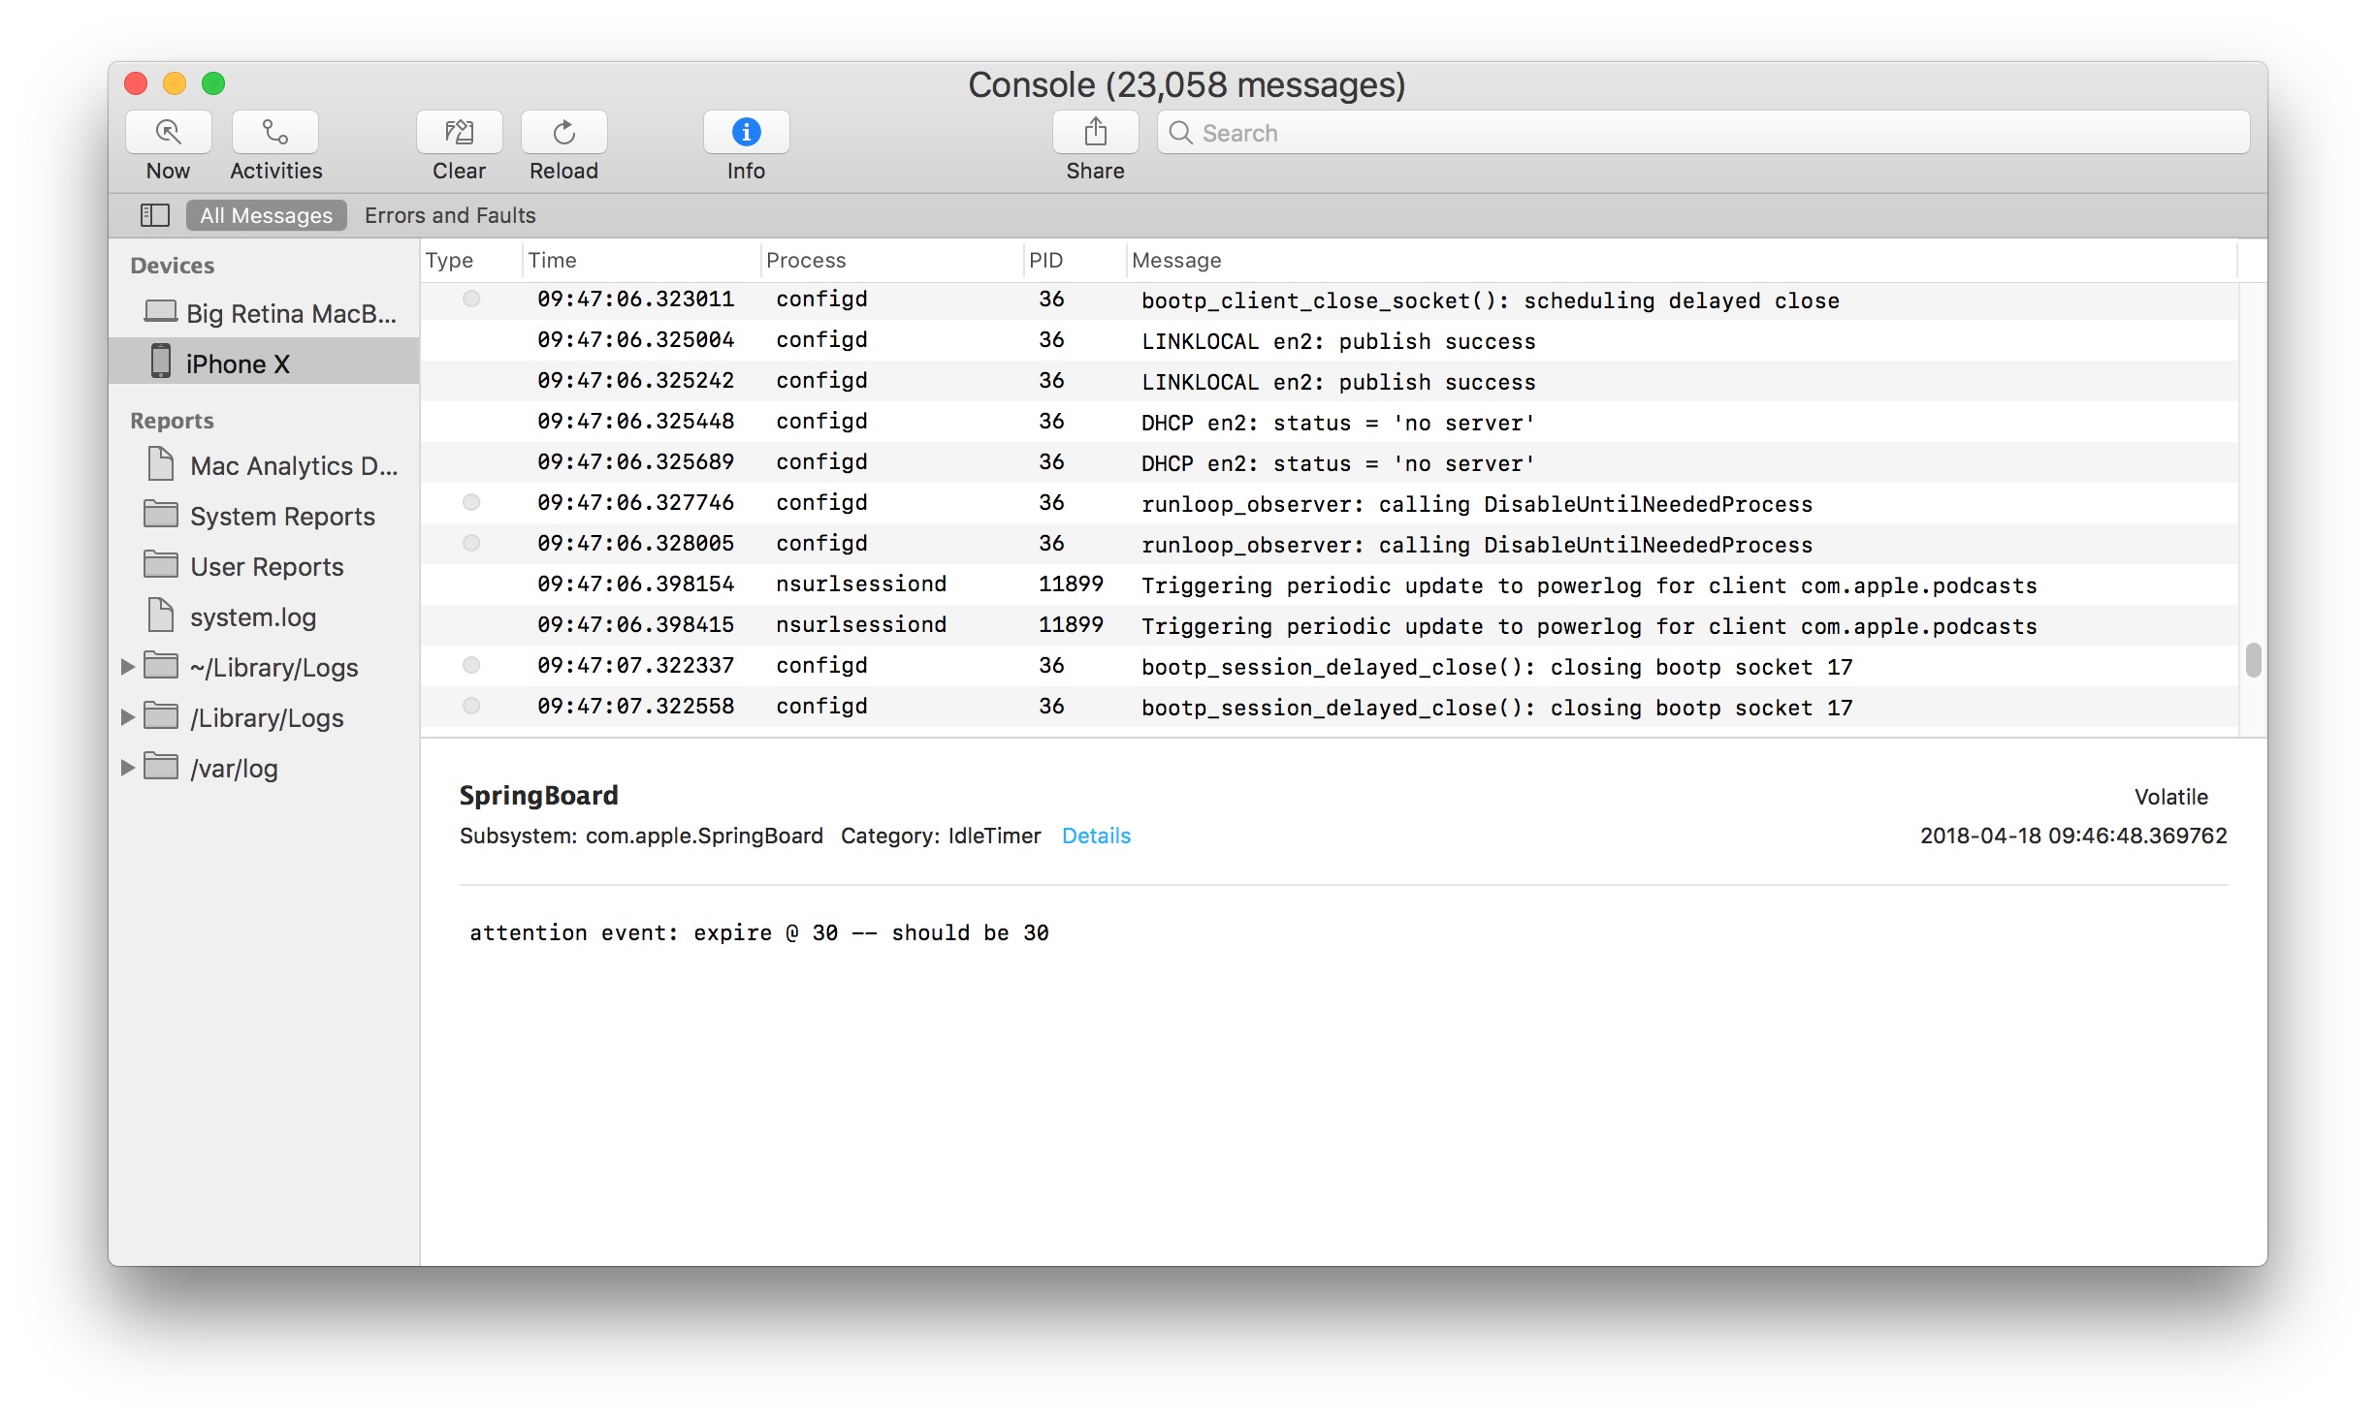Image resolution: width=2376 pixels, height=1421 pixels.
Task: Reload the console messages
Action: [x=563, y=132]
